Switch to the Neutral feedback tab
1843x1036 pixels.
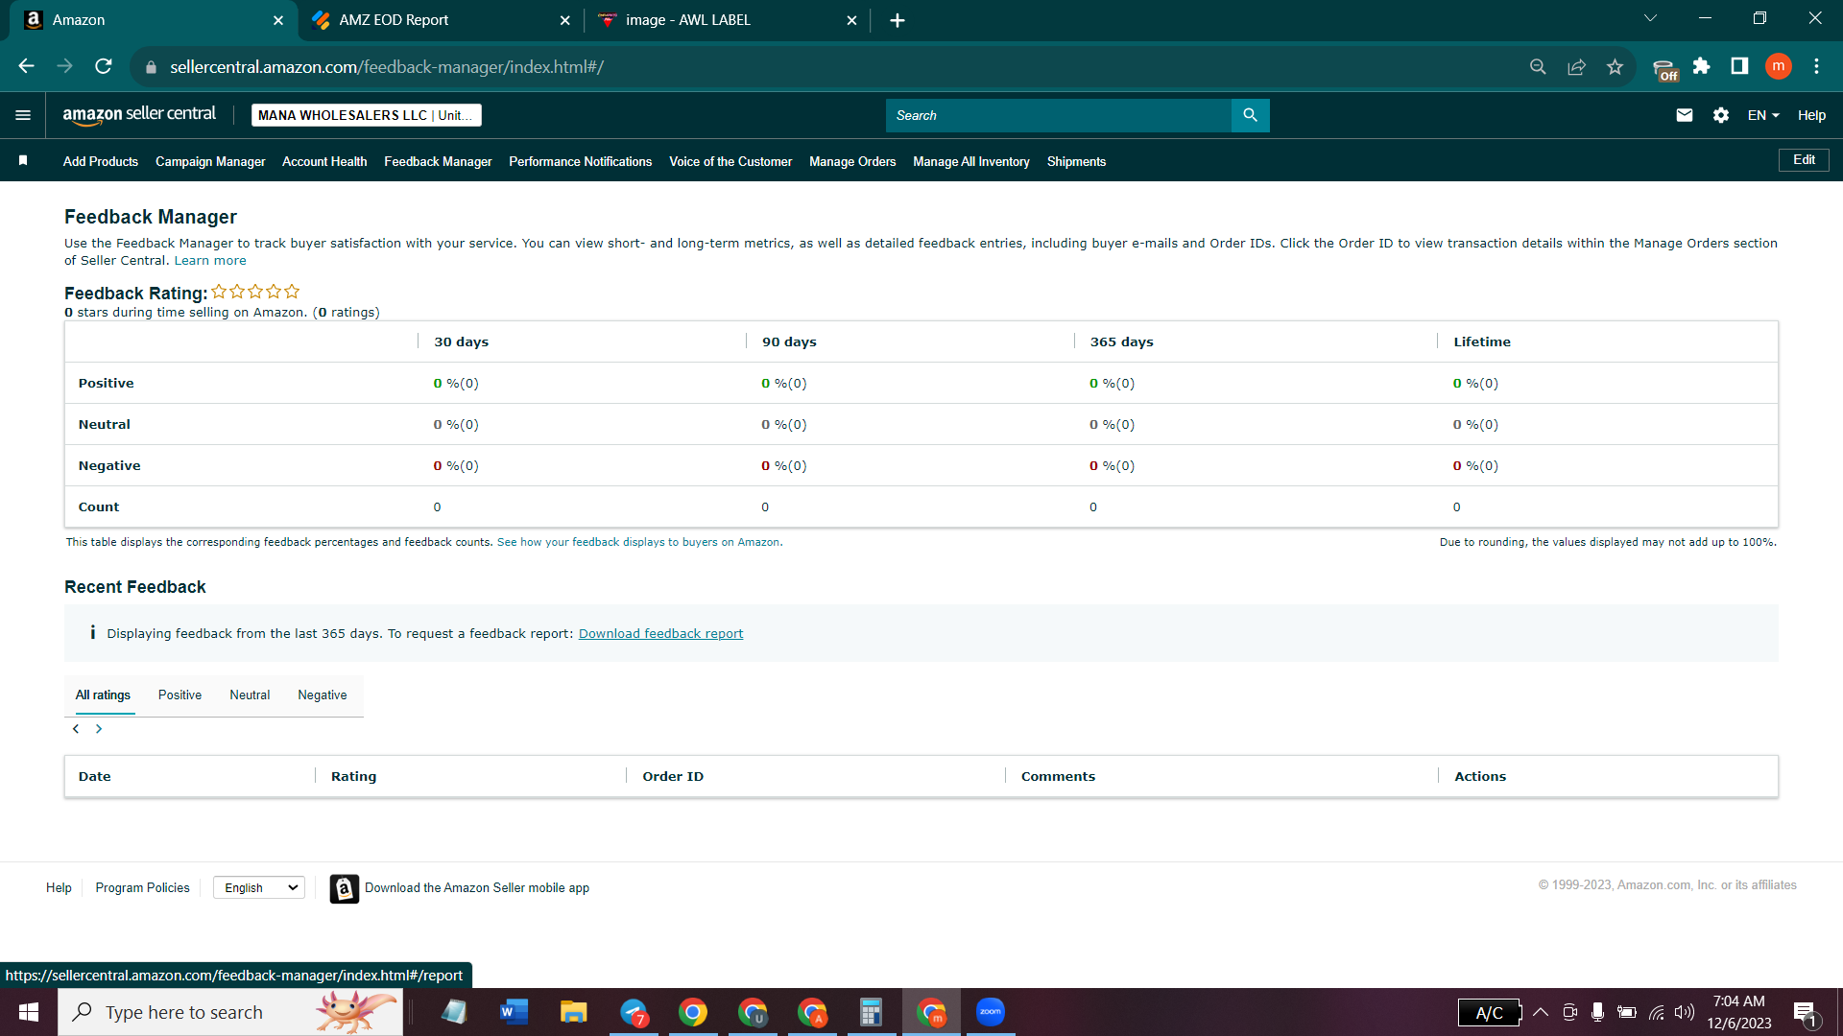(250, 695)
